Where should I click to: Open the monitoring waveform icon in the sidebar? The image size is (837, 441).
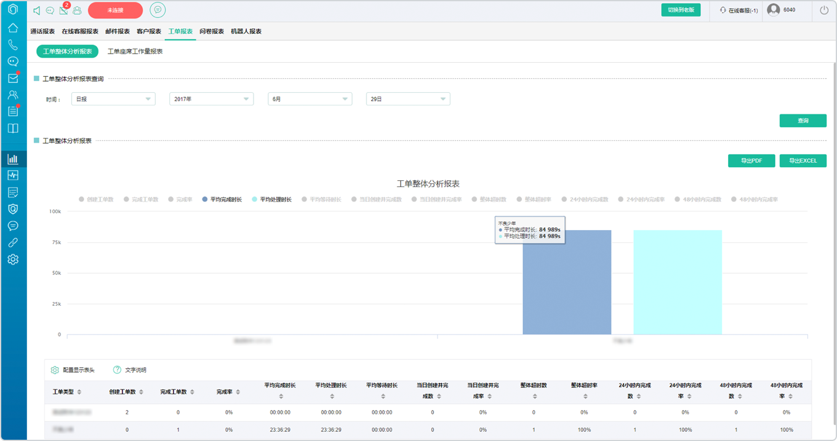tap(13, 176)
